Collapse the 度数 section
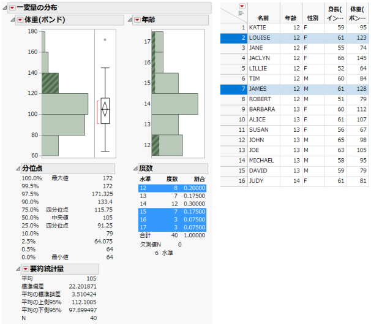371x325 pixels. (x=135, y=169)
